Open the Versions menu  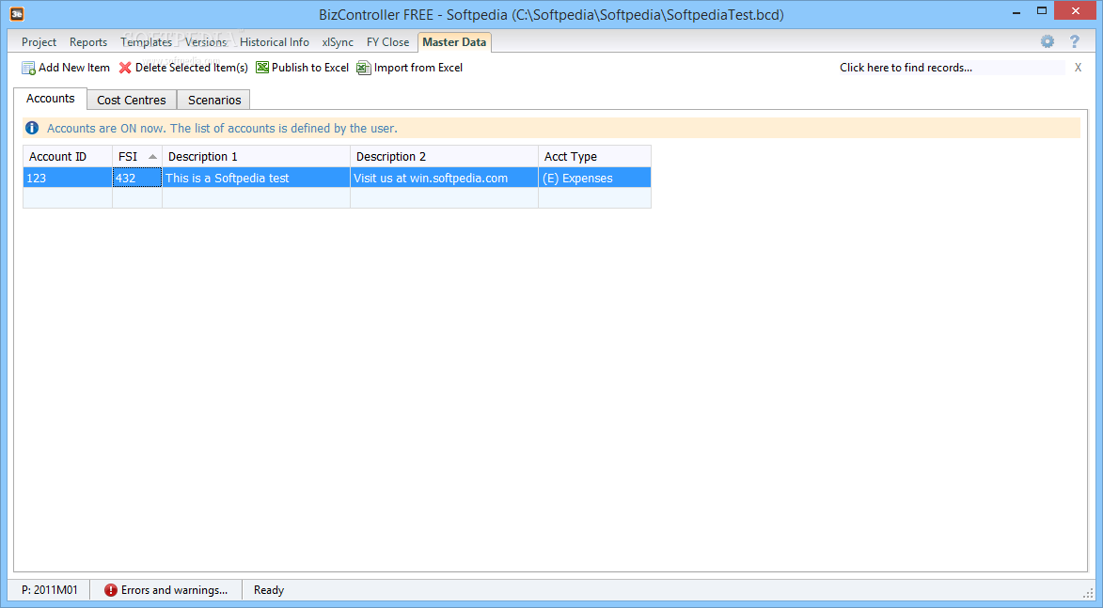[205, 42]
